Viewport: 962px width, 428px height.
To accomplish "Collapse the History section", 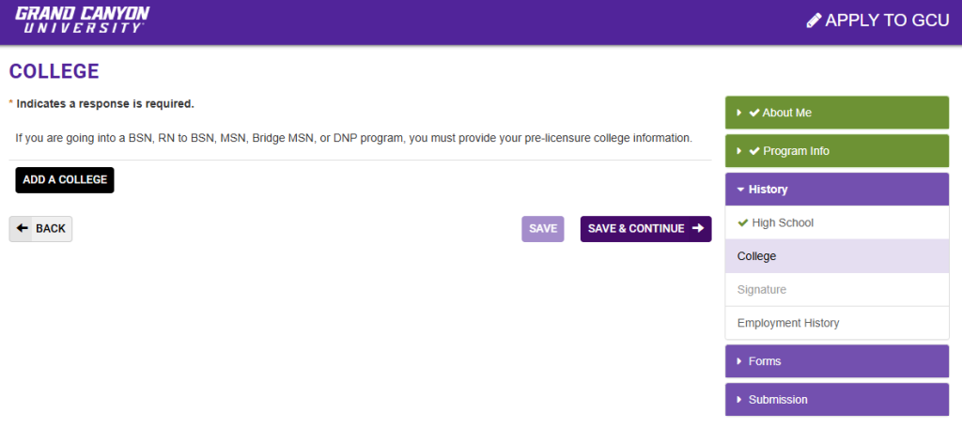I will pos(740,190).
